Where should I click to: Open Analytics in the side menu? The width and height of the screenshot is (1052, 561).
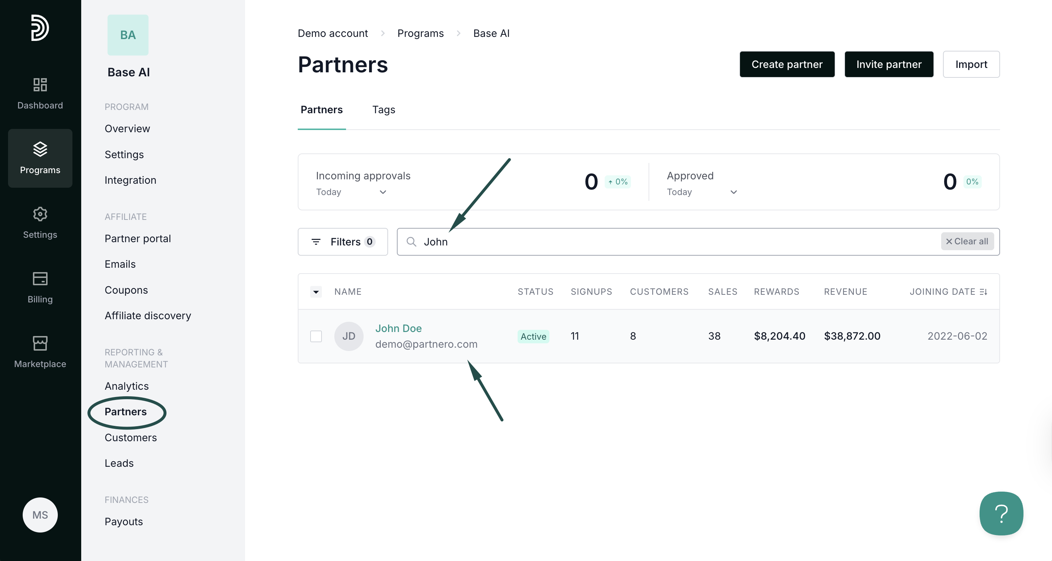(x=127, y=386)
